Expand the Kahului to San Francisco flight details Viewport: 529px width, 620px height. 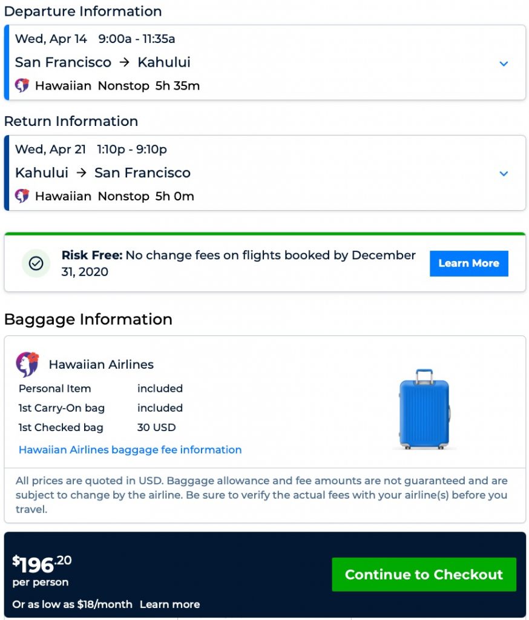pos(504,174)
